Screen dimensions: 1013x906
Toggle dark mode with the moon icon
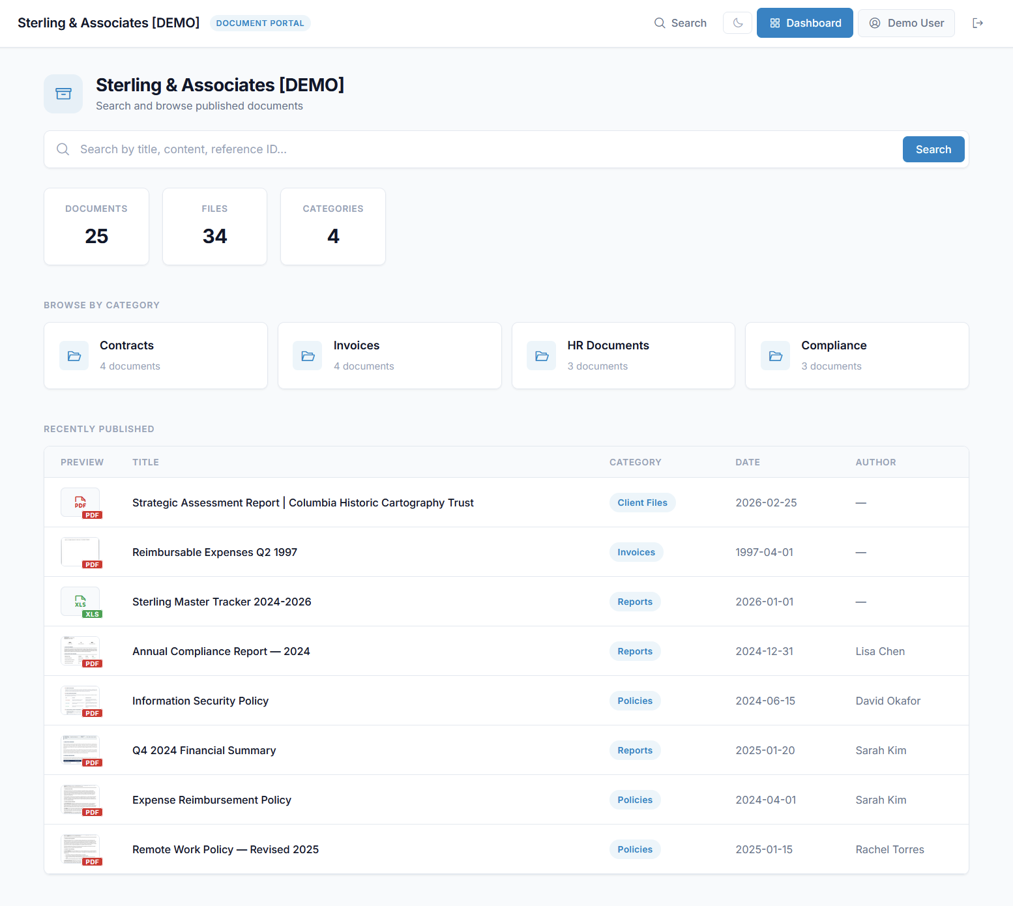pyautogui.click(x=737, y=22)
